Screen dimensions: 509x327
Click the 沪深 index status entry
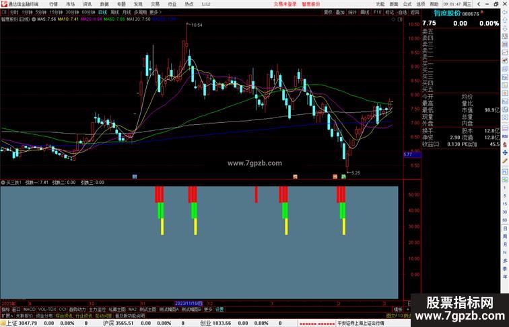118,323
